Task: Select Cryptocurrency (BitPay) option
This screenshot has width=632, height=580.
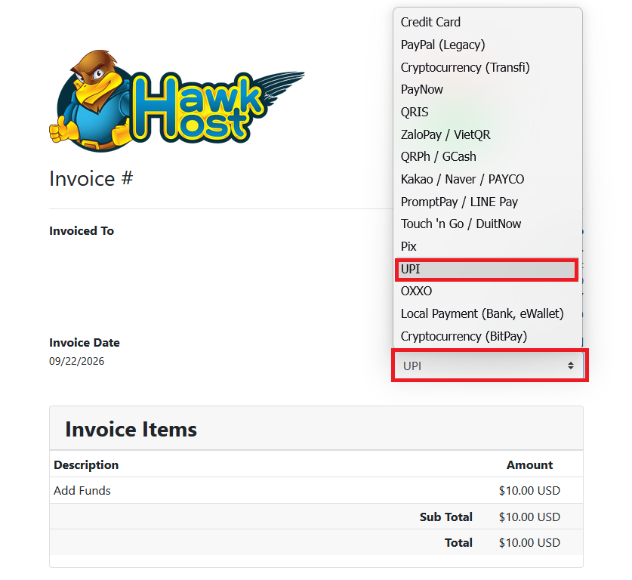Action: click(x=487, y=337)
